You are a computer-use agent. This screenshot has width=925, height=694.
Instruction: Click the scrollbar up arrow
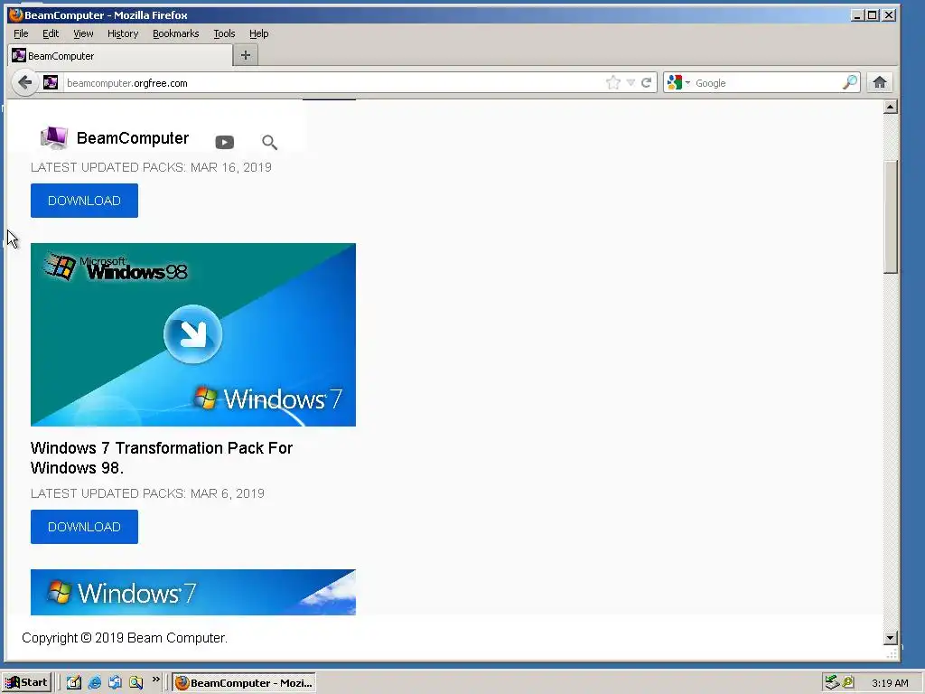pos(891,107)
